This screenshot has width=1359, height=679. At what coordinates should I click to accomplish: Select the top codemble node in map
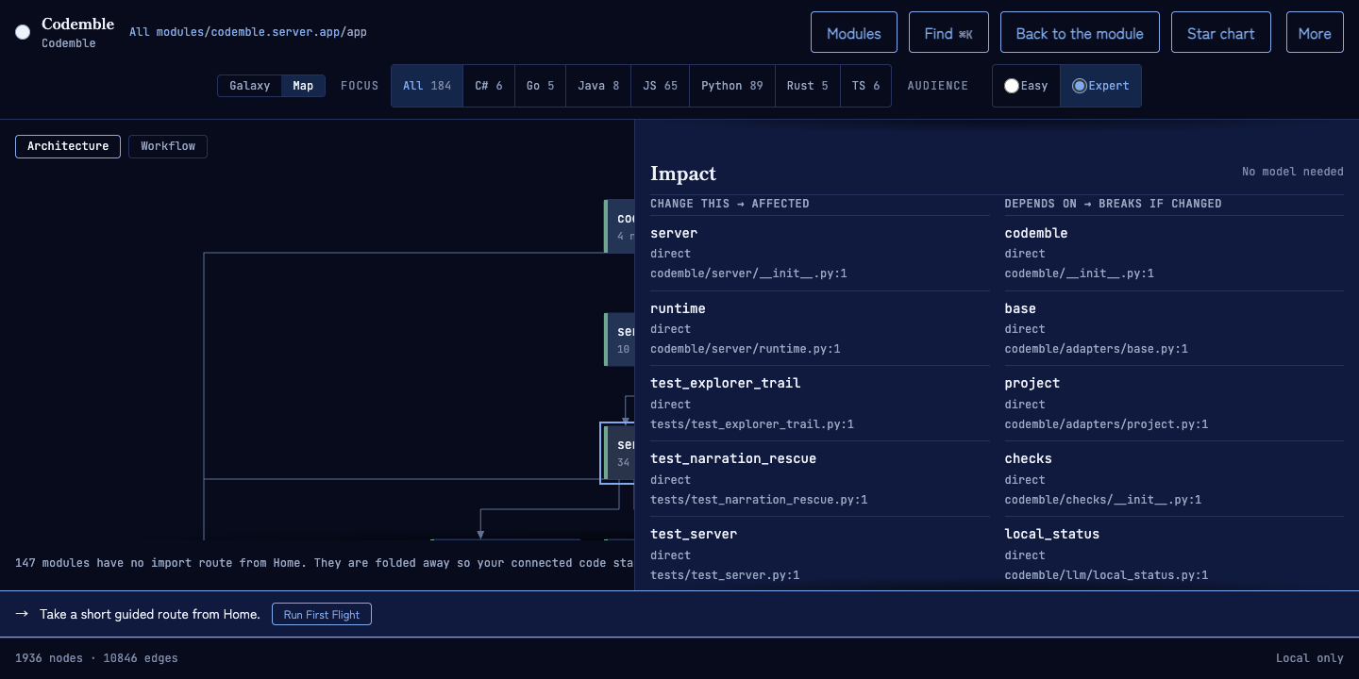[x=620, y=226]
